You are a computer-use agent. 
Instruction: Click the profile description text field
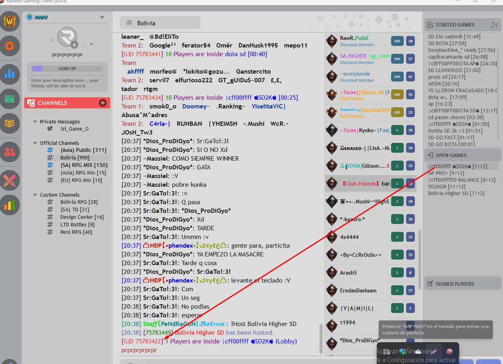67,83
